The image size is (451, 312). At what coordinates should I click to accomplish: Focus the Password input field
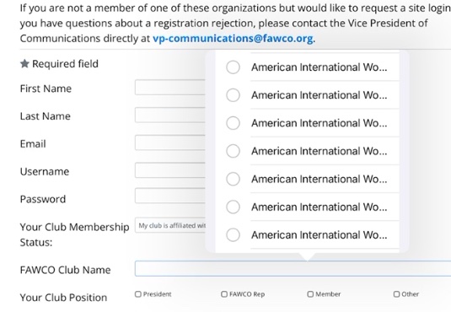click(170, 196)
